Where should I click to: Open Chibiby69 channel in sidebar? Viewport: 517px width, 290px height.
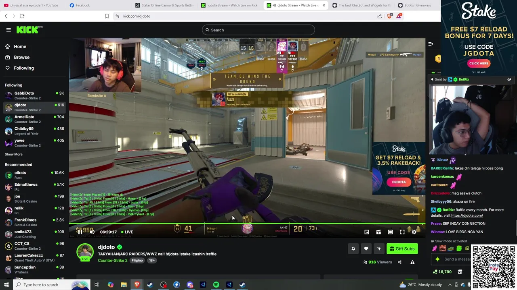[34, 131]
